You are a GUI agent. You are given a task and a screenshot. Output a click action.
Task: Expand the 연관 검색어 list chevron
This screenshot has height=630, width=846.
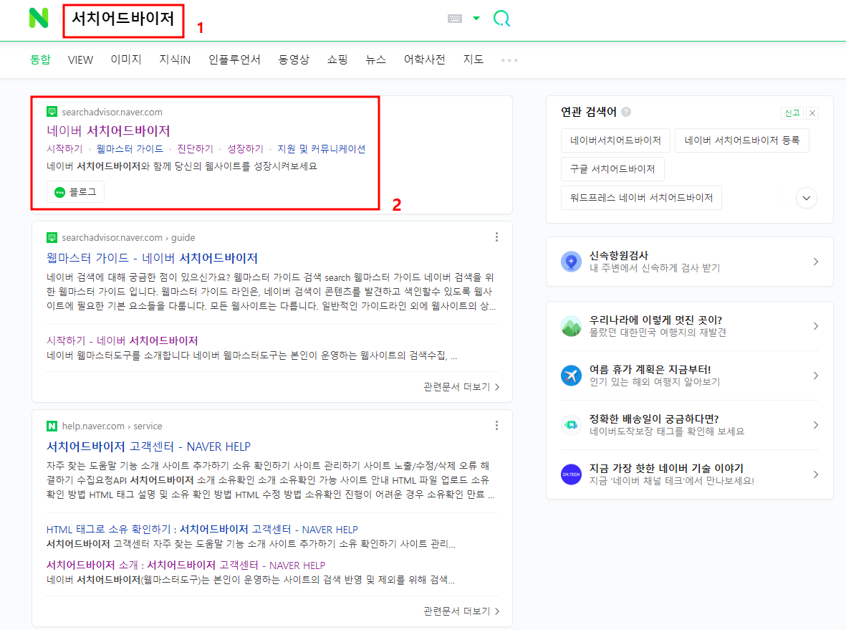[806, 198]
